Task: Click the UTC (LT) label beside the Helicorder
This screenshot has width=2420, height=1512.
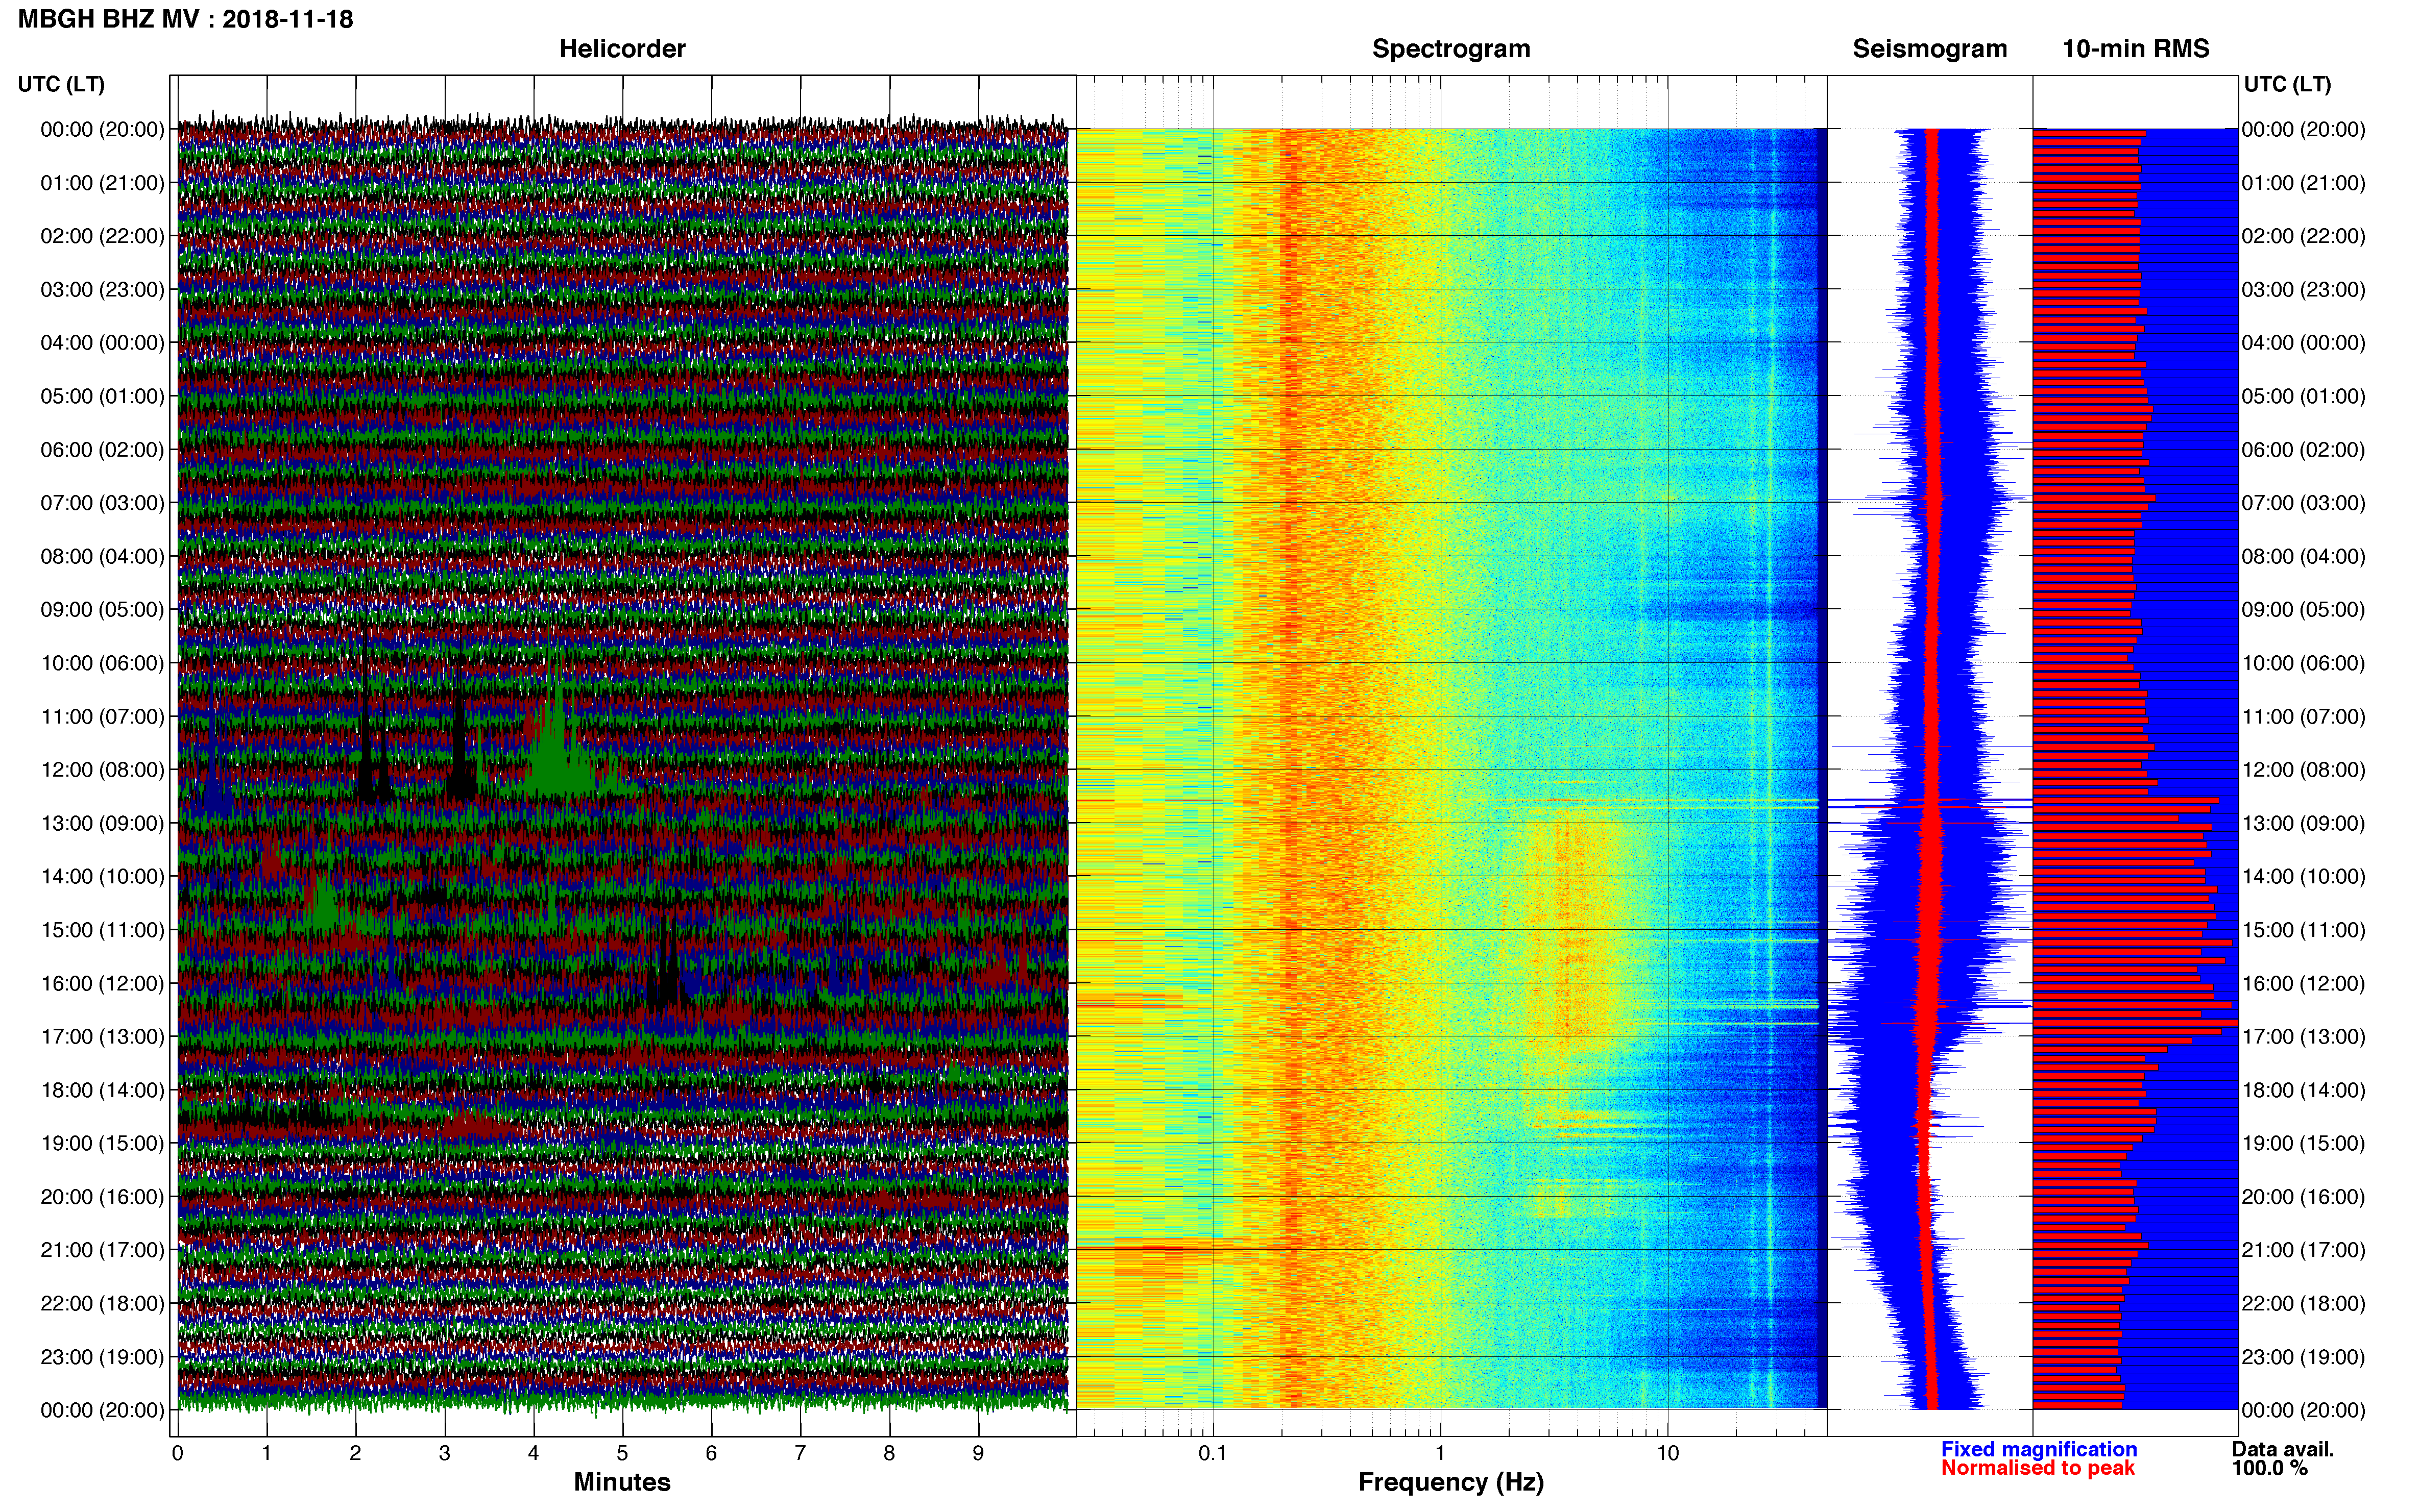Action: (61, 84)
